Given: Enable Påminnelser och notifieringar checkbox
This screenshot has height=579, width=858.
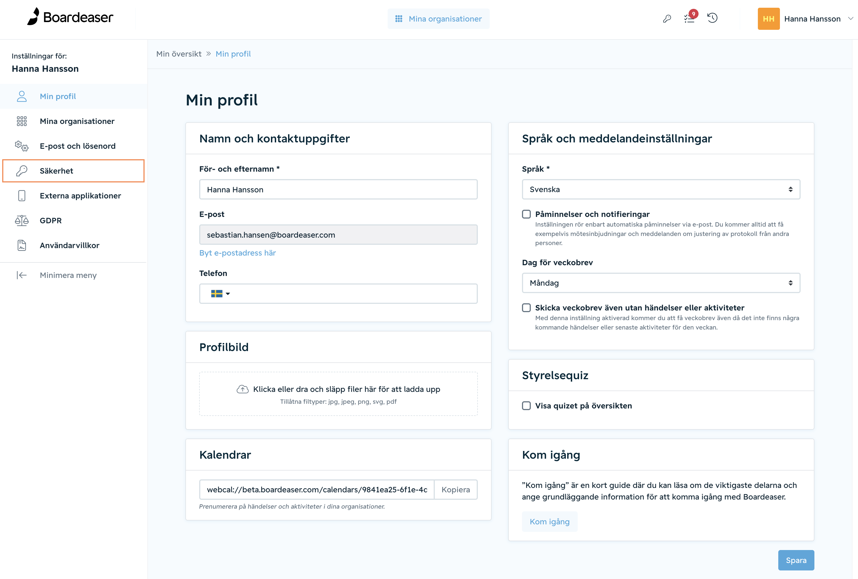Looking at the screenshot, I should (x=526, y=214).
